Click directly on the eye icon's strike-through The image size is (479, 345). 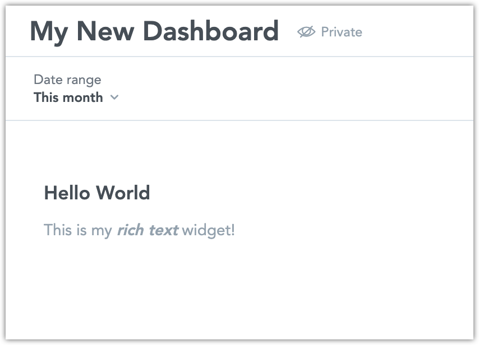coord(306,32)
